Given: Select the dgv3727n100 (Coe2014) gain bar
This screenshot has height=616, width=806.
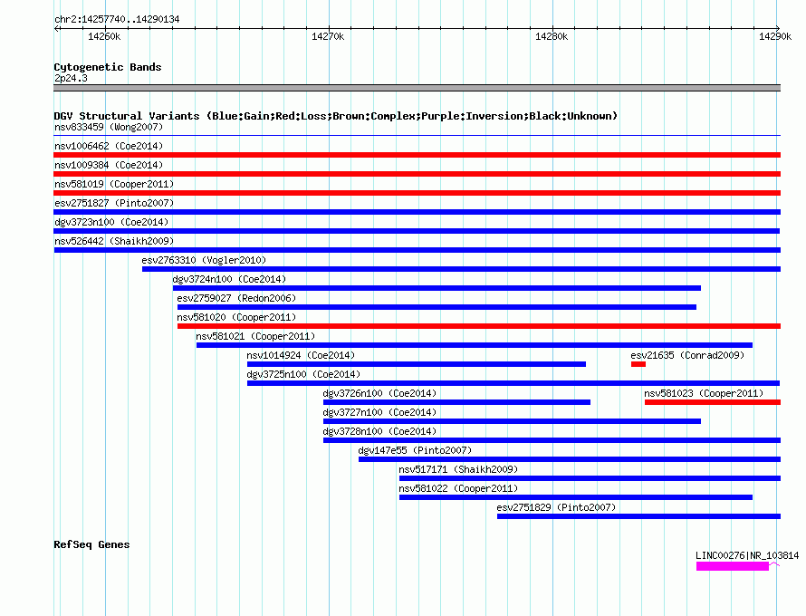Looking at the screenshot, I should [x=512, y=421].
